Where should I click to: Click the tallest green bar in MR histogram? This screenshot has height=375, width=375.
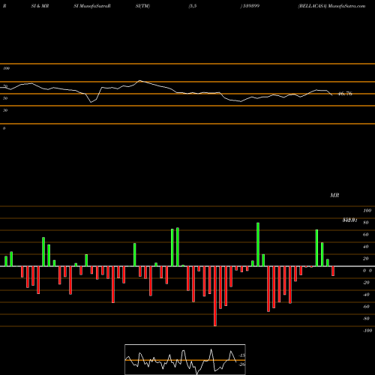[258, 244]
